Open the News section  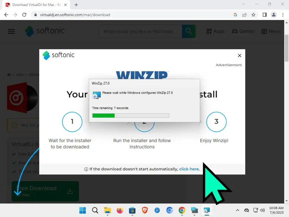coord(271,31)
